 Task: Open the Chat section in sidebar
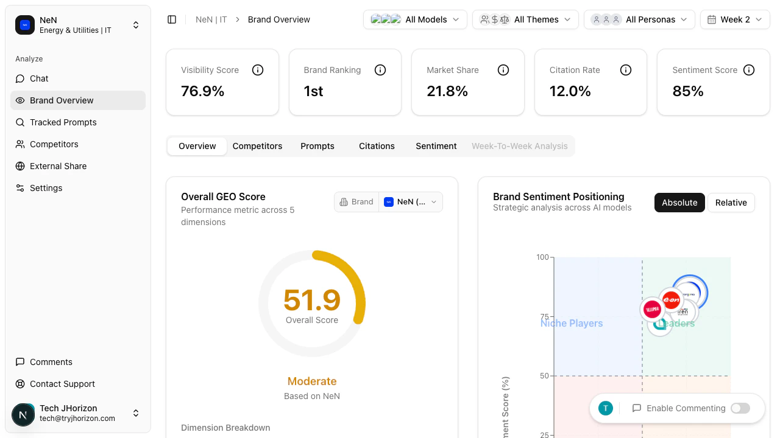click(x=38, y=78)
